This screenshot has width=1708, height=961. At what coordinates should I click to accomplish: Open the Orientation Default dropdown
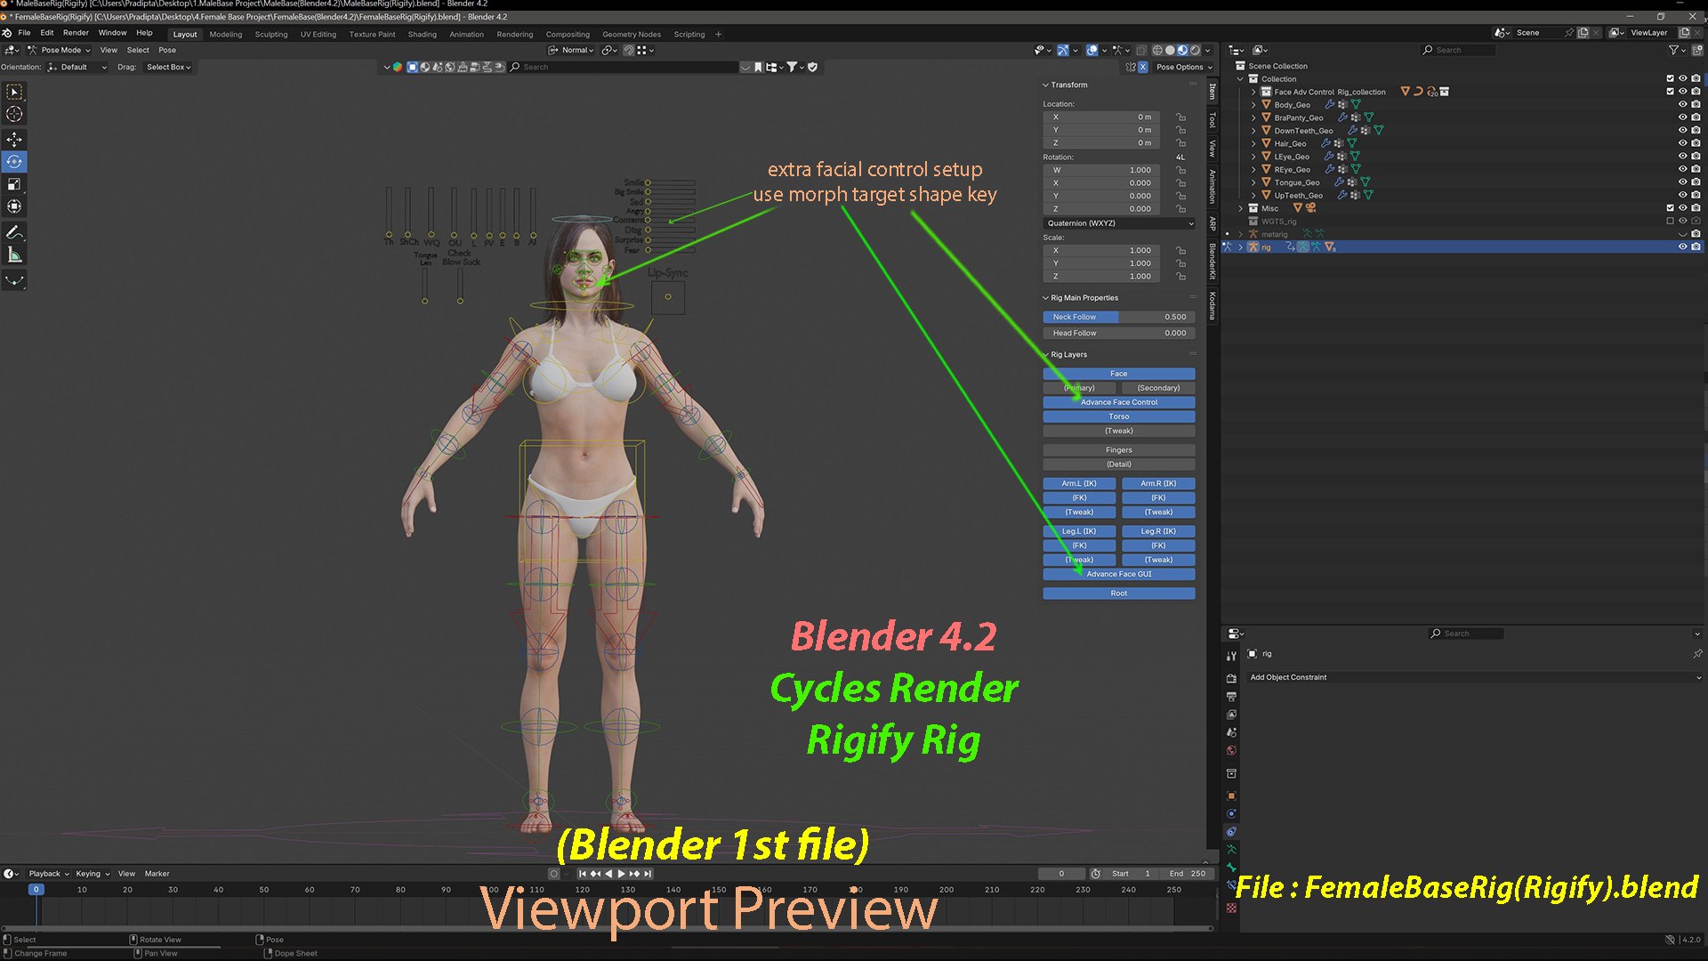(77, 67)
